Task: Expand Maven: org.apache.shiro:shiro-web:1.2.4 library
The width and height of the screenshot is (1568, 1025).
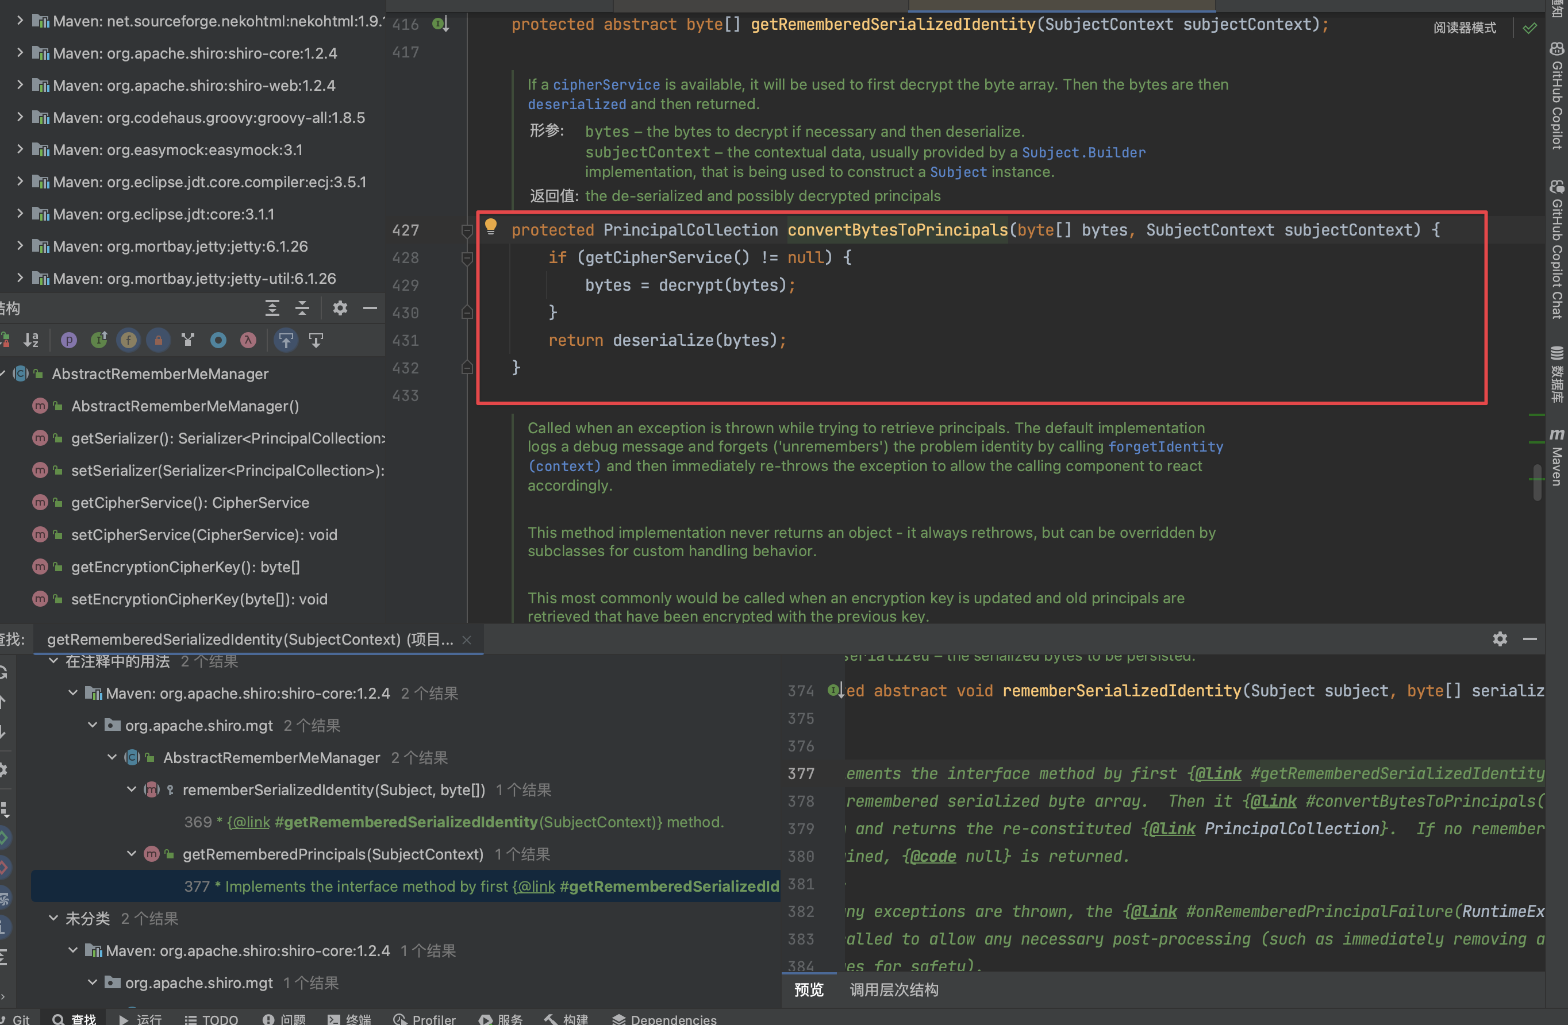Action: tap(20, 85)
